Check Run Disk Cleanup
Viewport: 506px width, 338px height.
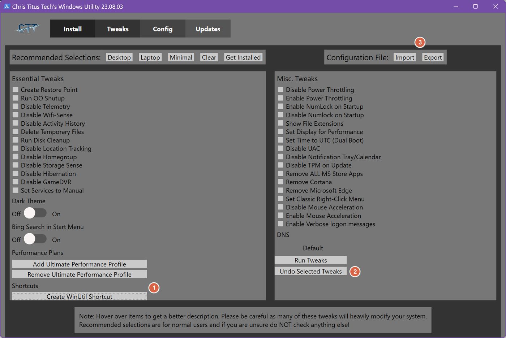click(16, 140)
